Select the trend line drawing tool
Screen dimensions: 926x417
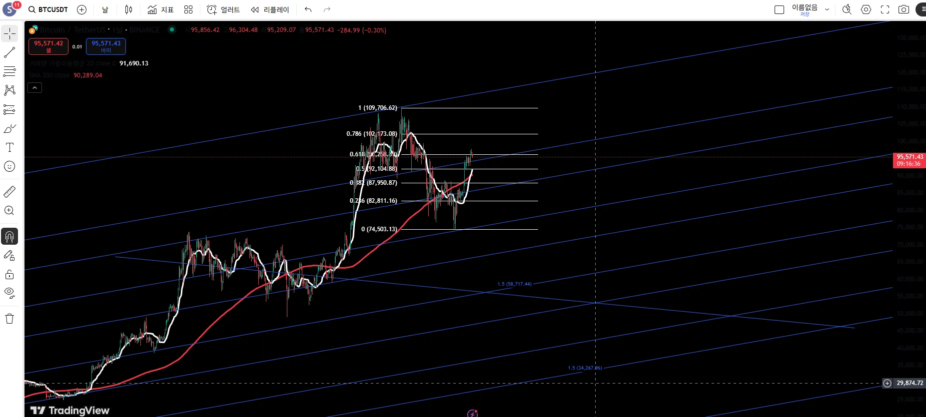point(9,52)
